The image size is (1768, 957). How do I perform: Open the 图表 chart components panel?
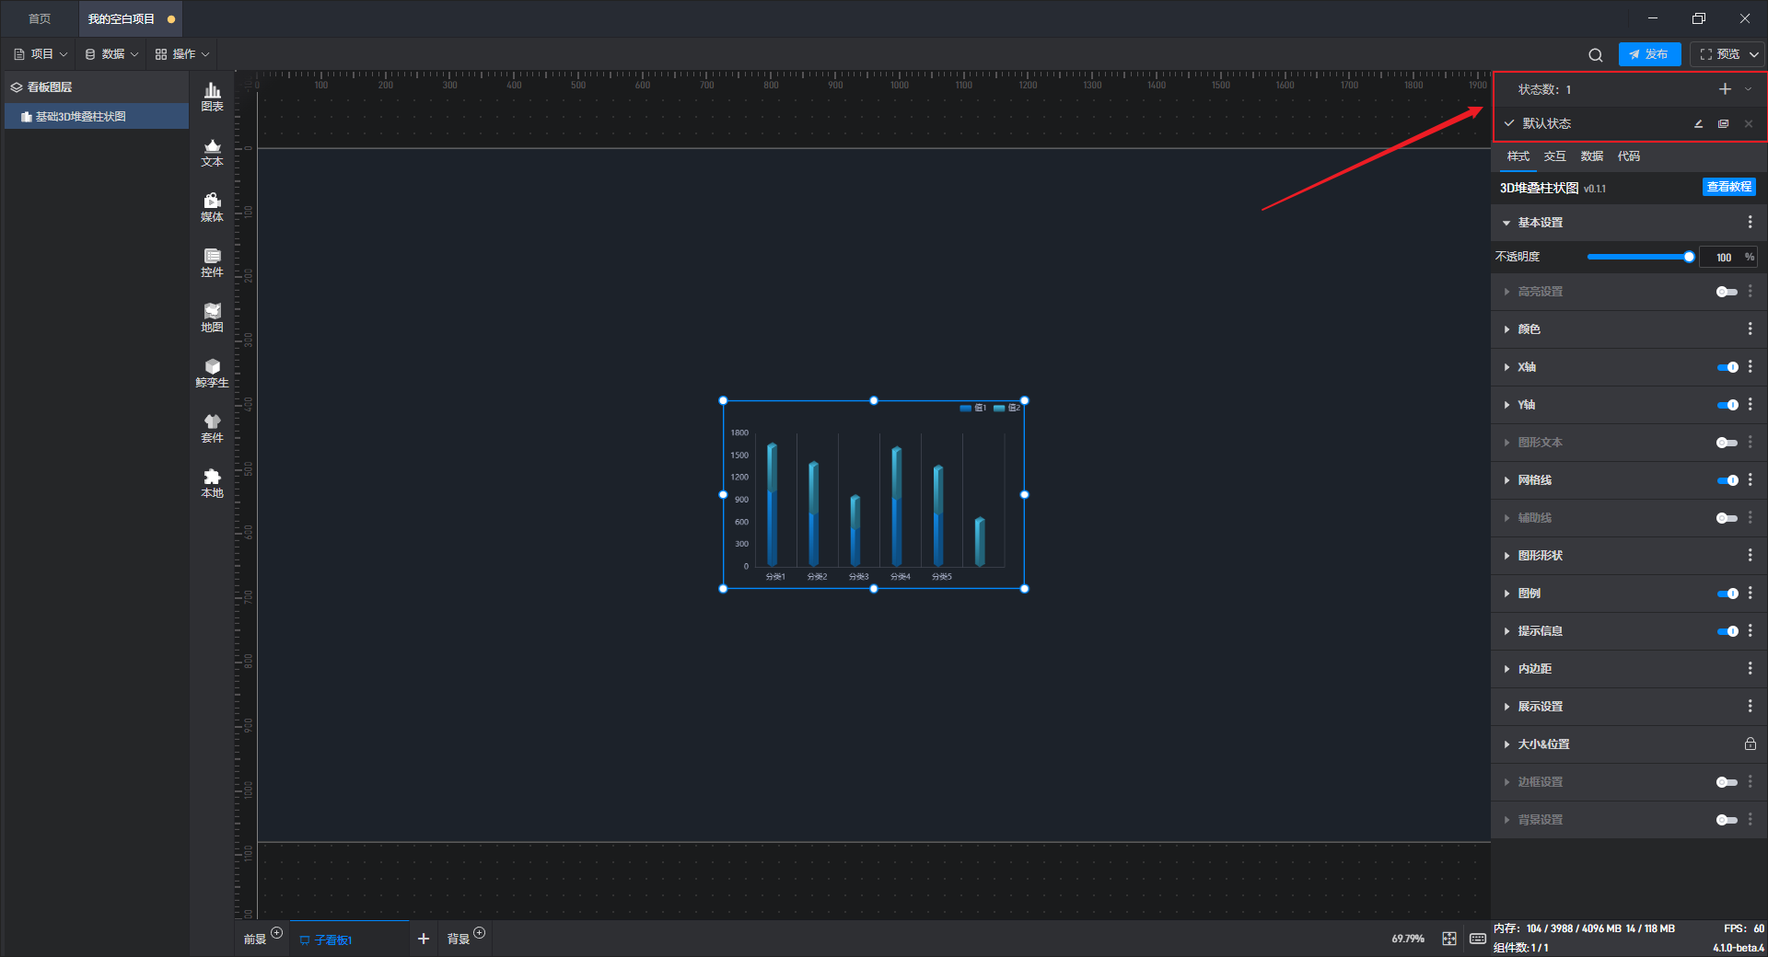[212, 97]
